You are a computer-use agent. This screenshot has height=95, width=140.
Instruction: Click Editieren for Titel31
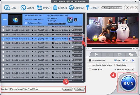click(77, 39)
